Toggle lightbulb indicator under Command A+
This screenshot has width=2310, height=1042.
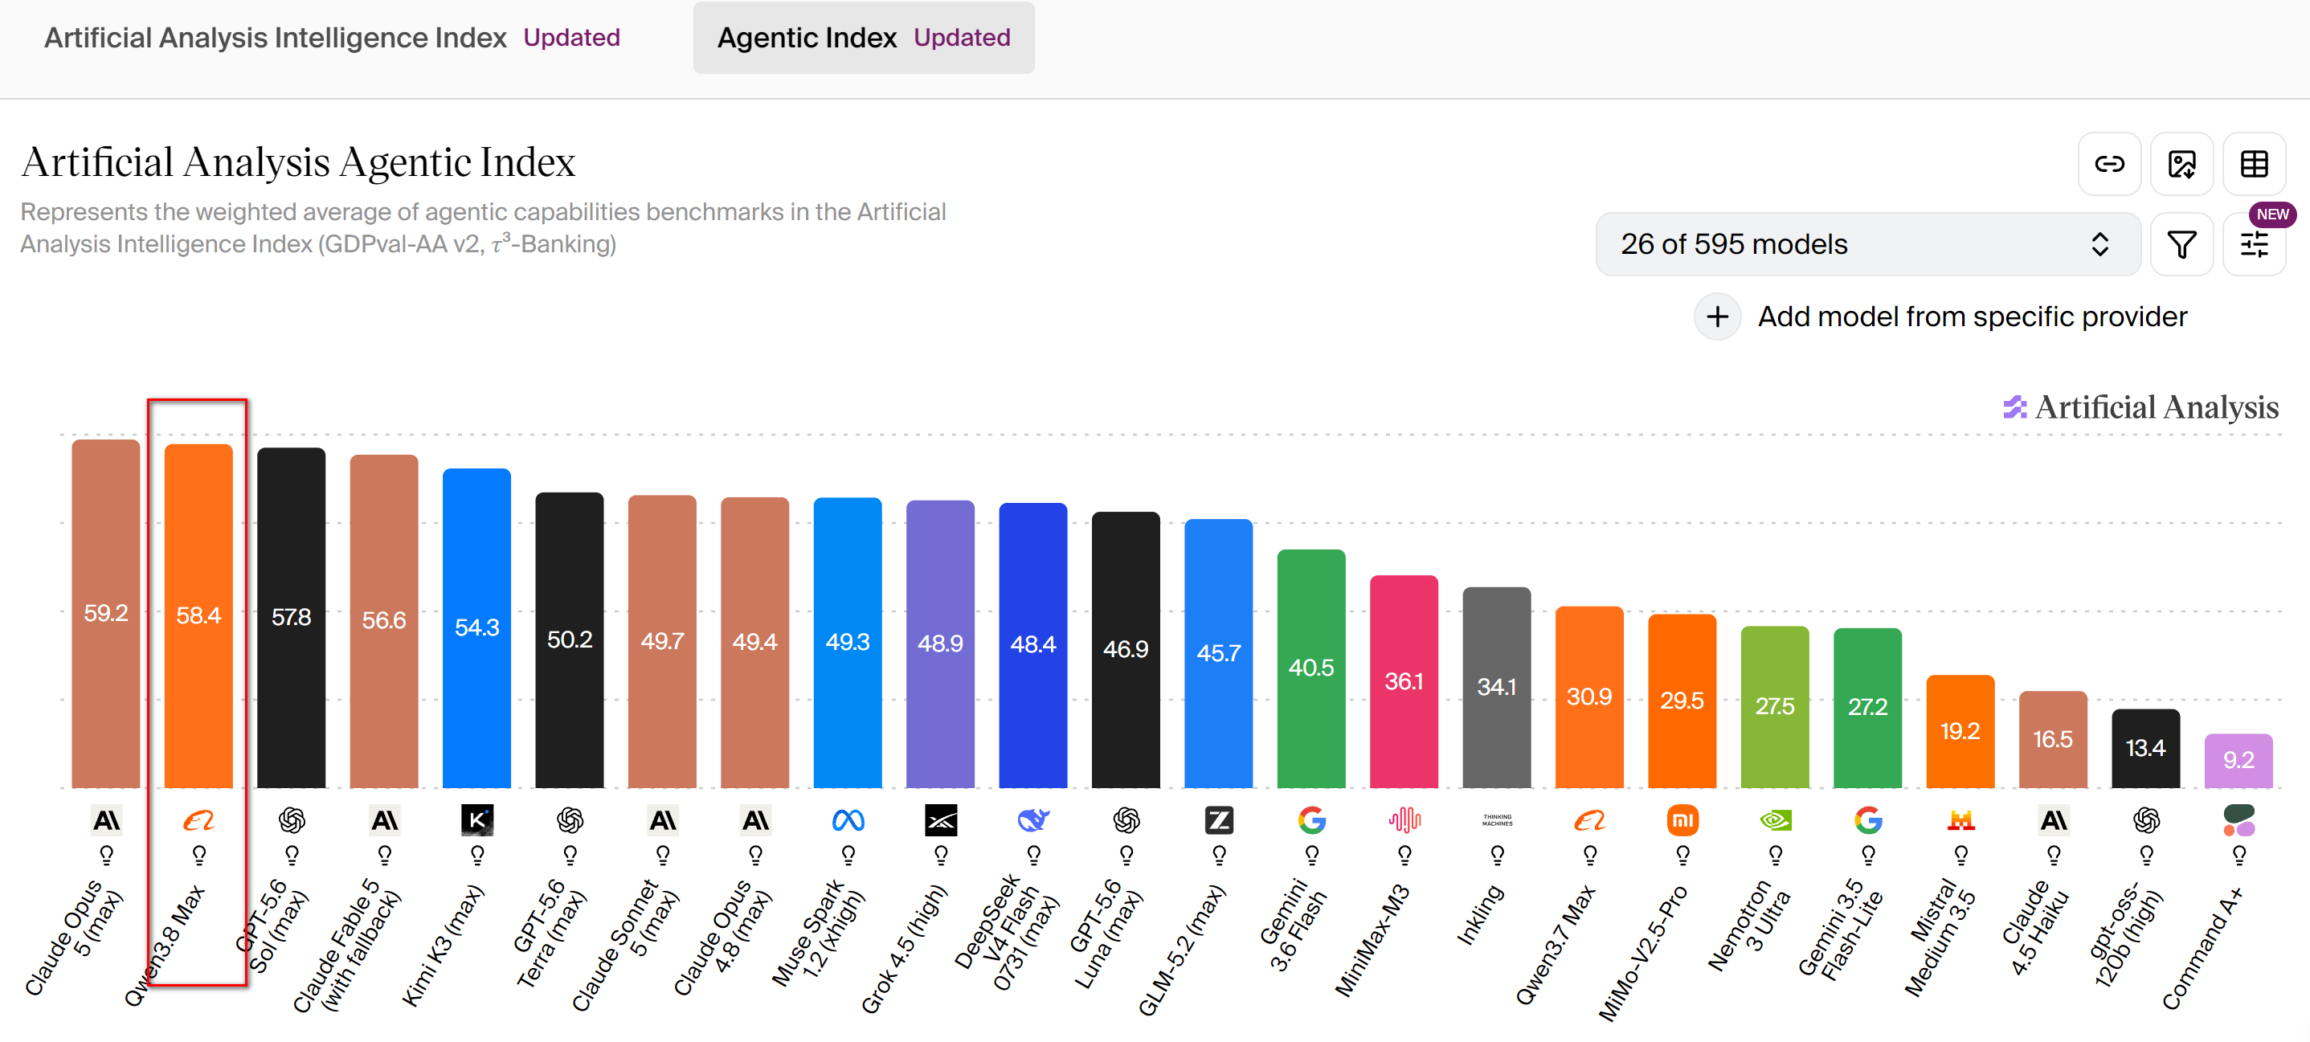click(2238, 856)
